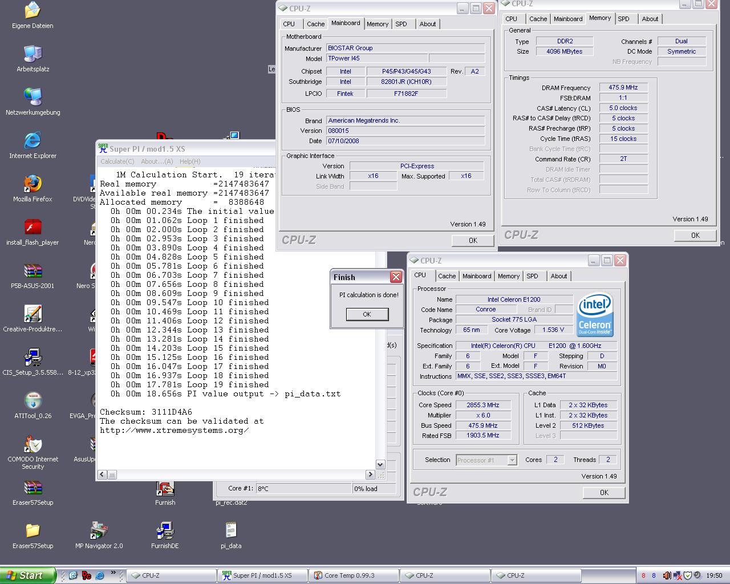Open the pi_data text file icon

pos(231,536)
